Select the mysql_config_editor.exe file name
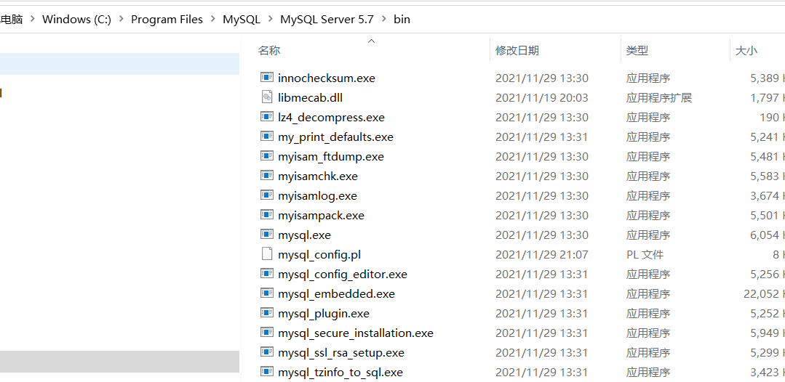 coord(343,275)
